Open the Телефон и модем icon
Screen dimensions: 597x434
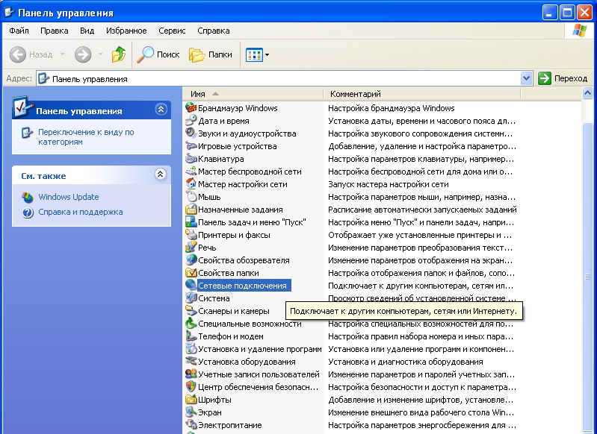(191, 336)
